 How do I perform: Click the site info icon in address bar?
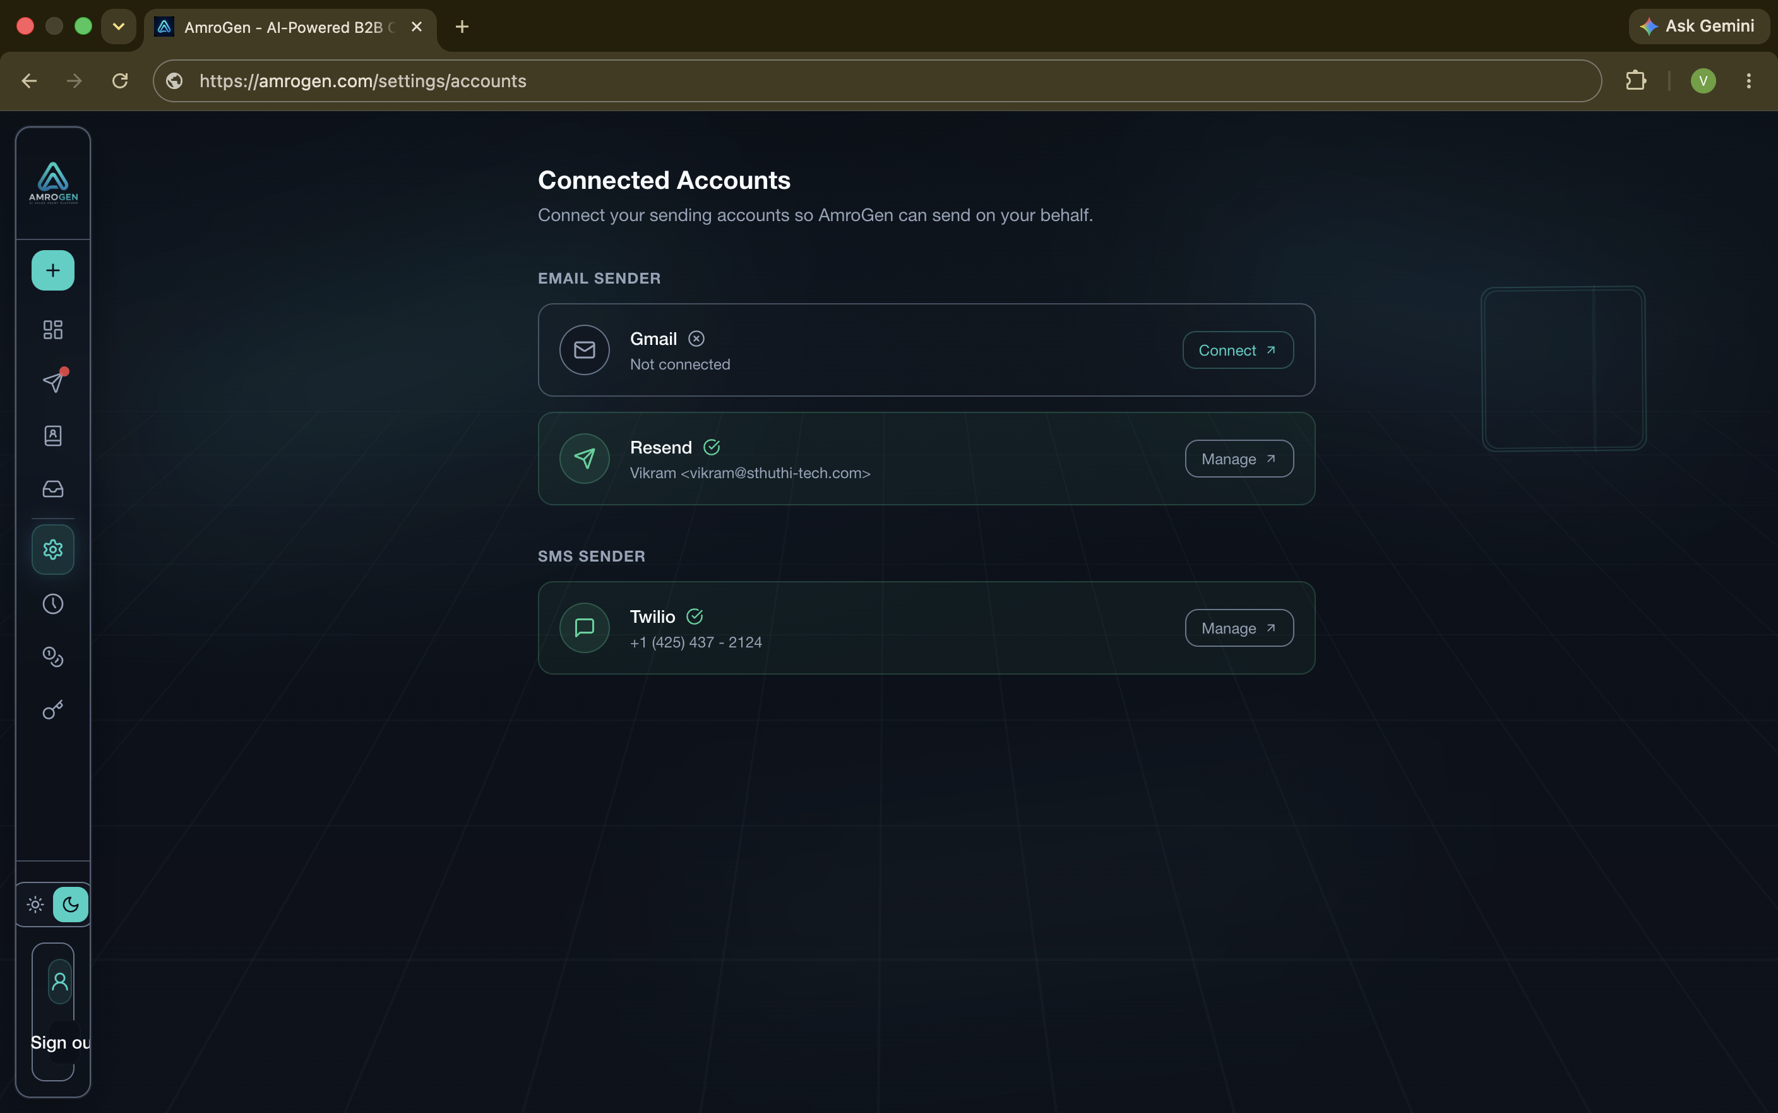[174, 81]
